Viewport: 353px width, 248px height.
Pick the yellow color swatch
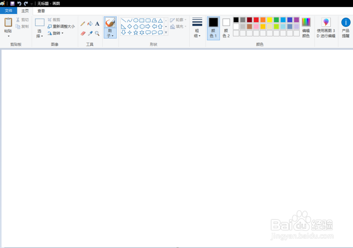coord(270,20)
